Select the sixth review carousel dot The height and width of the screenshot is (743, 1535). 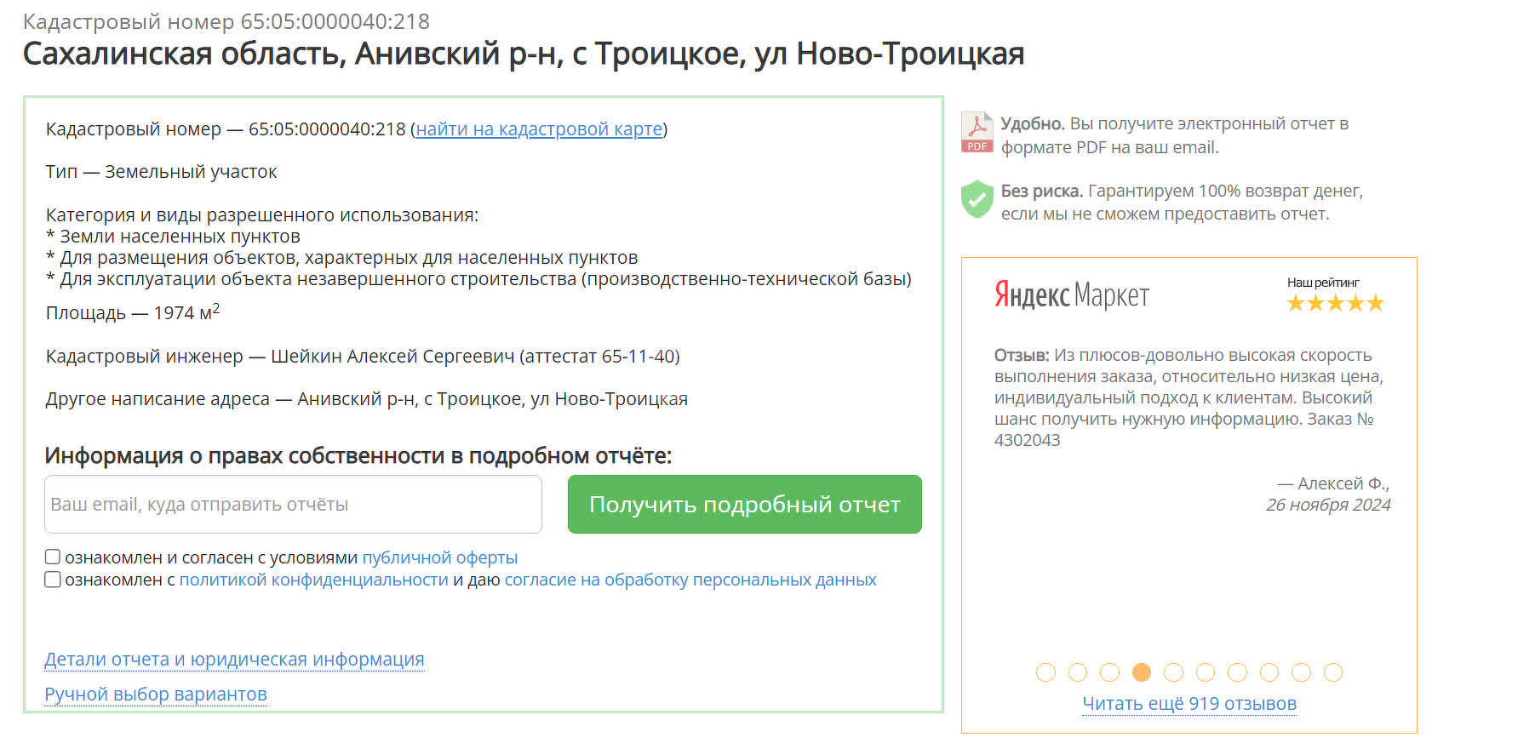(1206, 672)
